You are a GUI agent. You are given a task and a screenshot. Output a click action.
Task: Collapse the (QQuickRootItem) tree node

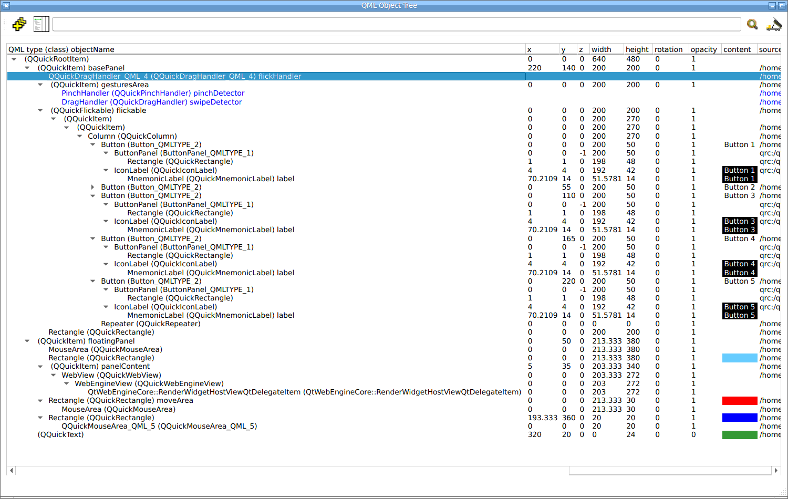pyautogui.click(x=14, y=59)
